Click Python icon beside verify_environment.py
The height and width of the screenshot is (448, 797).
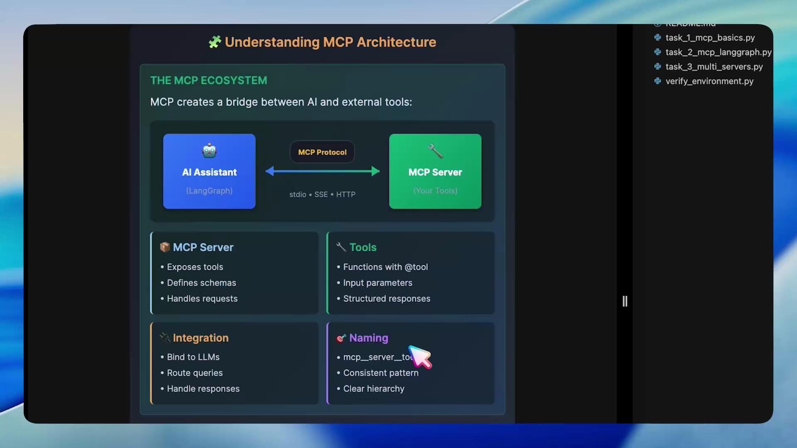(658, 81)
